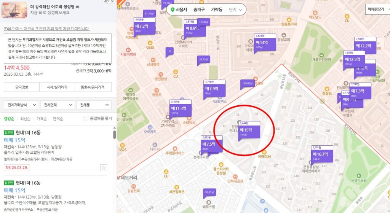Close the Adobe ad banner
The width and height of the screenshot is (390, 213).
112,1
